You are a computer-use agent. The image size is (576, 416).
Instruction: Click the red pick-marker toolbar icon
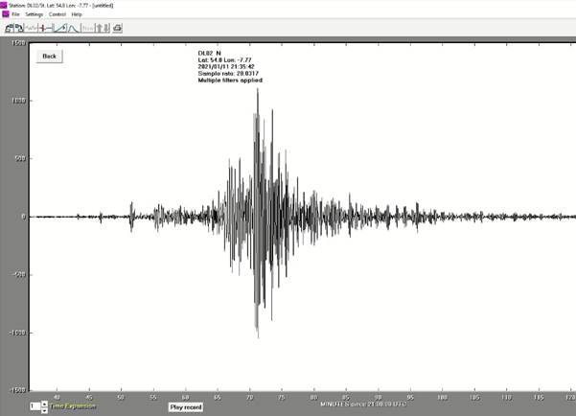[46, 28]
